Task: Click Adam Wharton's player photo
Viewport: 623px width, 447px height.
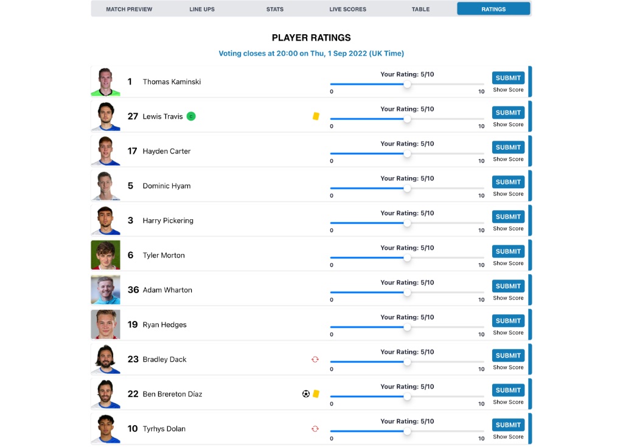Action: 106,290
